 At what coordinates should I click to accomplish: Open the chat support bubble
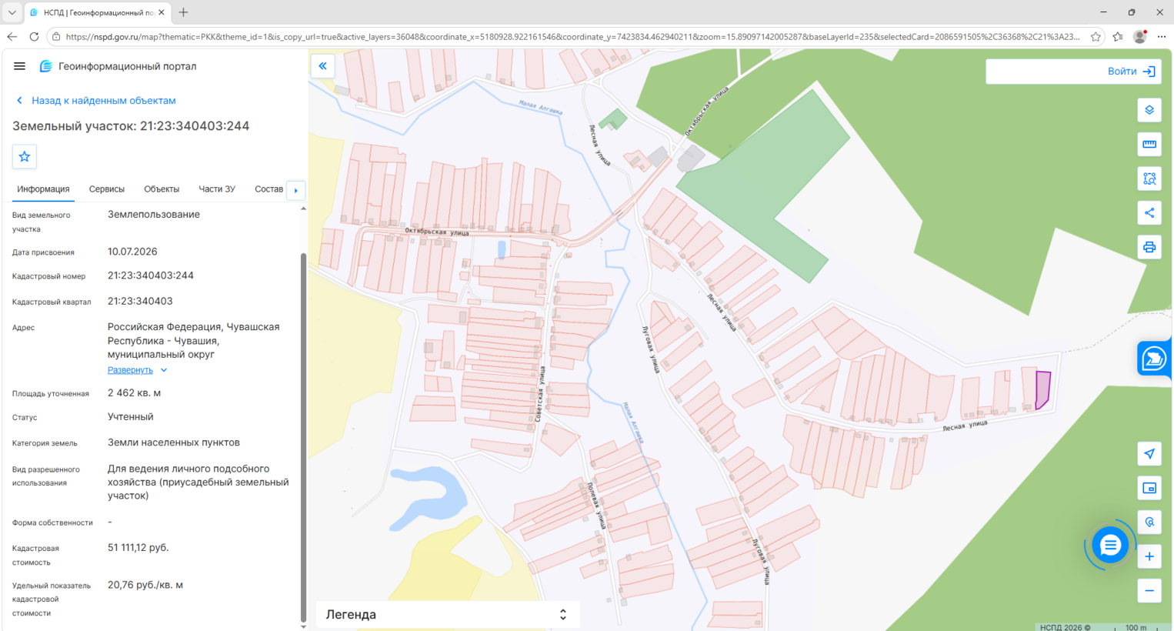pyautogui.click(x=1109, y=546)
